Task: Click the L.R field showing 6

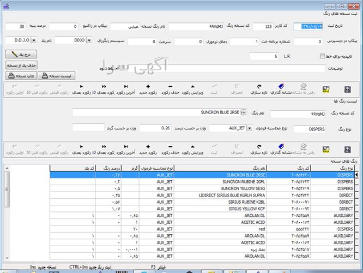Action: pos(264,56)
